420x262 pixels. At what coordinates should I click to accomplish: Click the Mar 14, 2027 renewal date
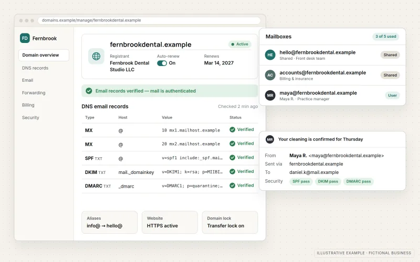pyautogui.click(x=219, y=63)
